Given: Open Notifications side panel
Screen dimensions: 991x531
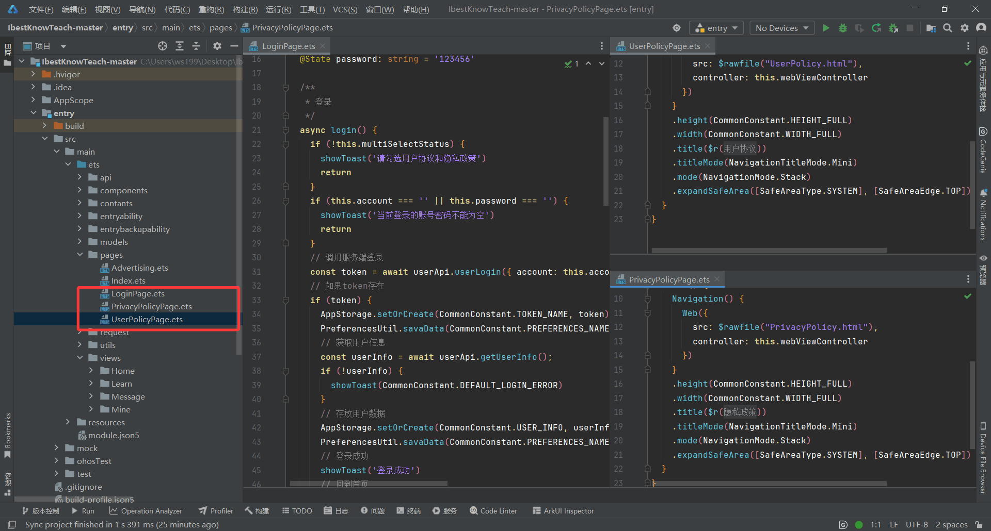Looking at the screenshot, I should 983,214.
